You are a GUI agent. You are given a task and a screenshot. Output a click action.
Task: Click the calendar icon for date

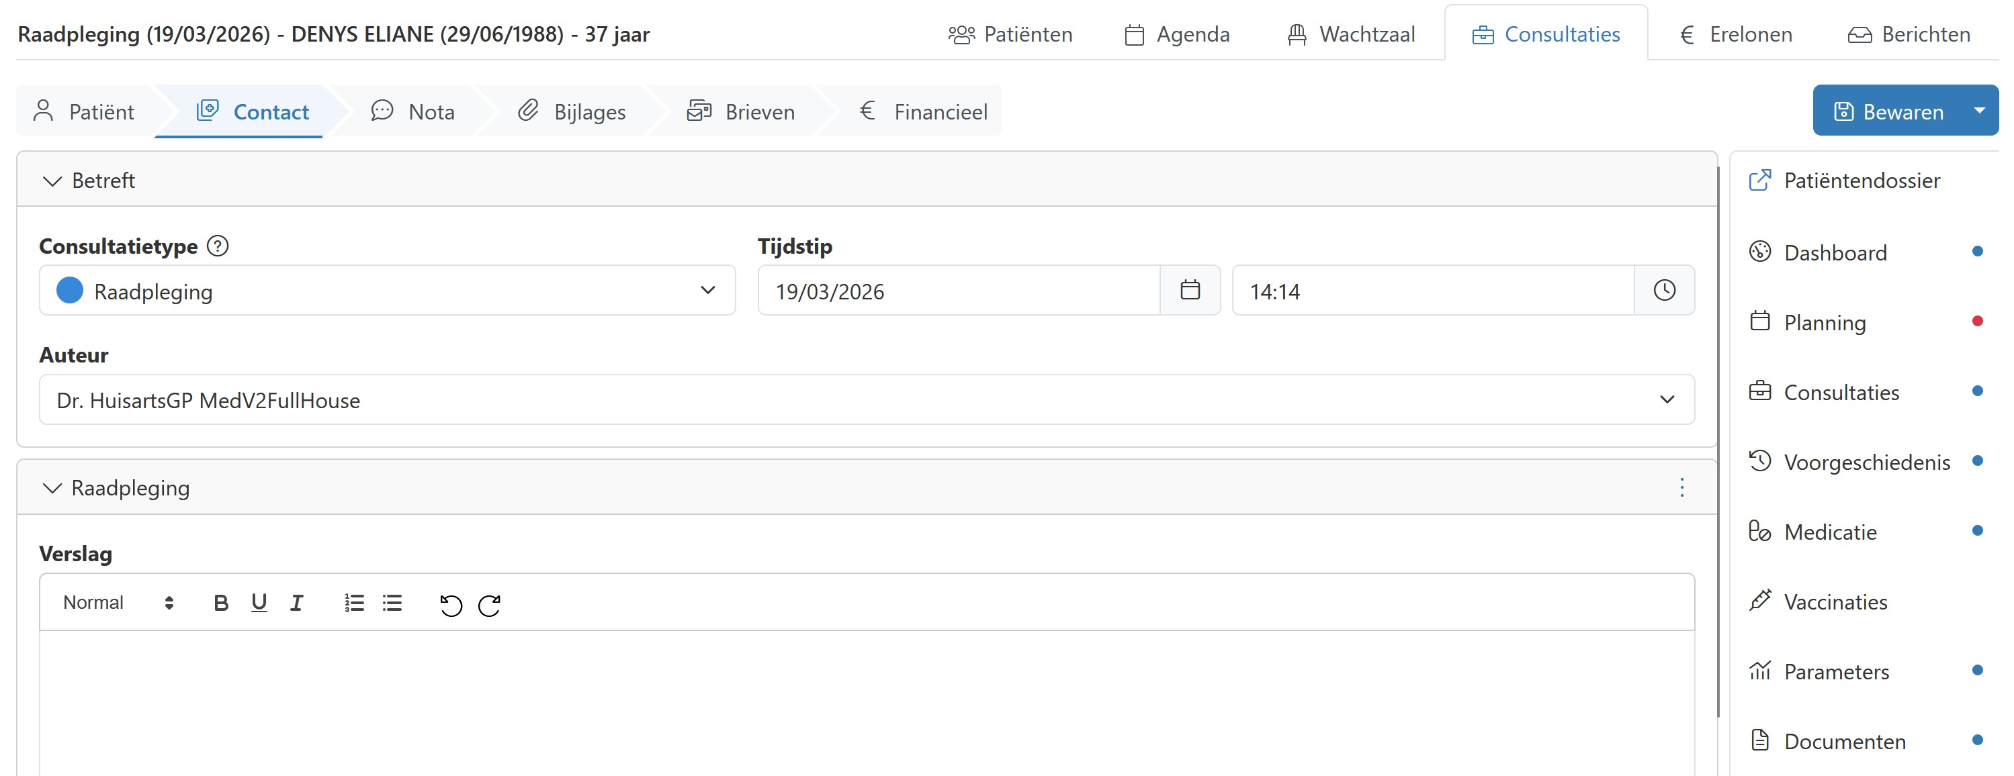[1189, 291]
